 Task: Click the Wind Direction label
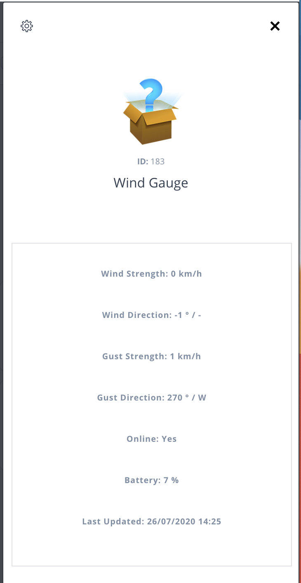tap(136, 315)
